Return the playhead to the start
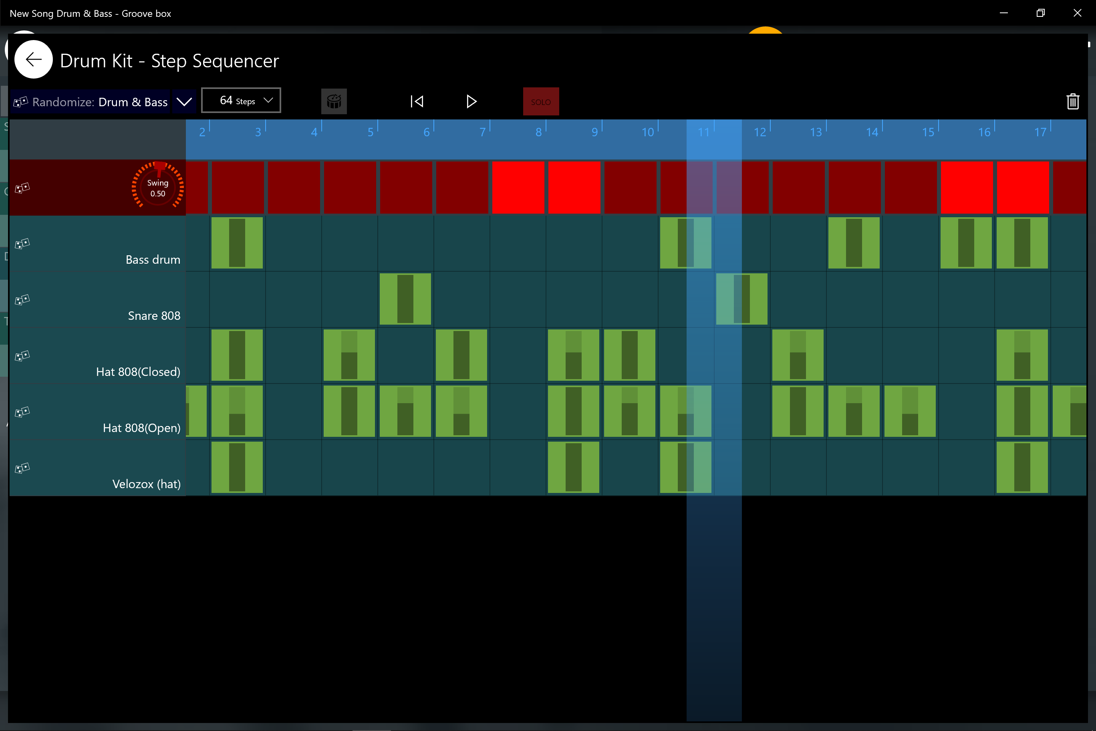This screenshot has width=1096, height=731. click(x=416, y=101)
